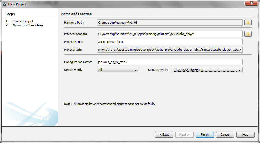Cancel the new project wizard
The height and width of the screenshot is (143, 260).
[225, 135]
